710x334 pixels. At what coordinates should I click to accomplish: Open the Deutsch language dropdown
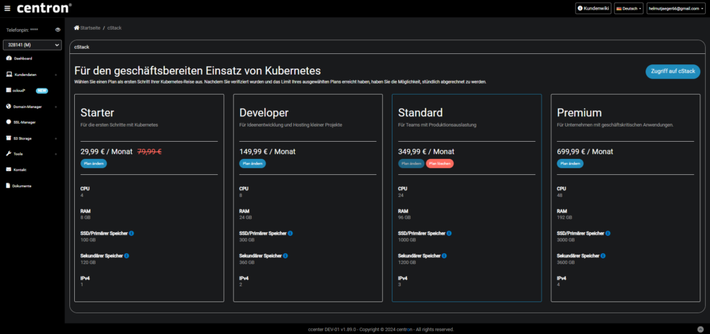pyautogui.click(x=628, y=8)
